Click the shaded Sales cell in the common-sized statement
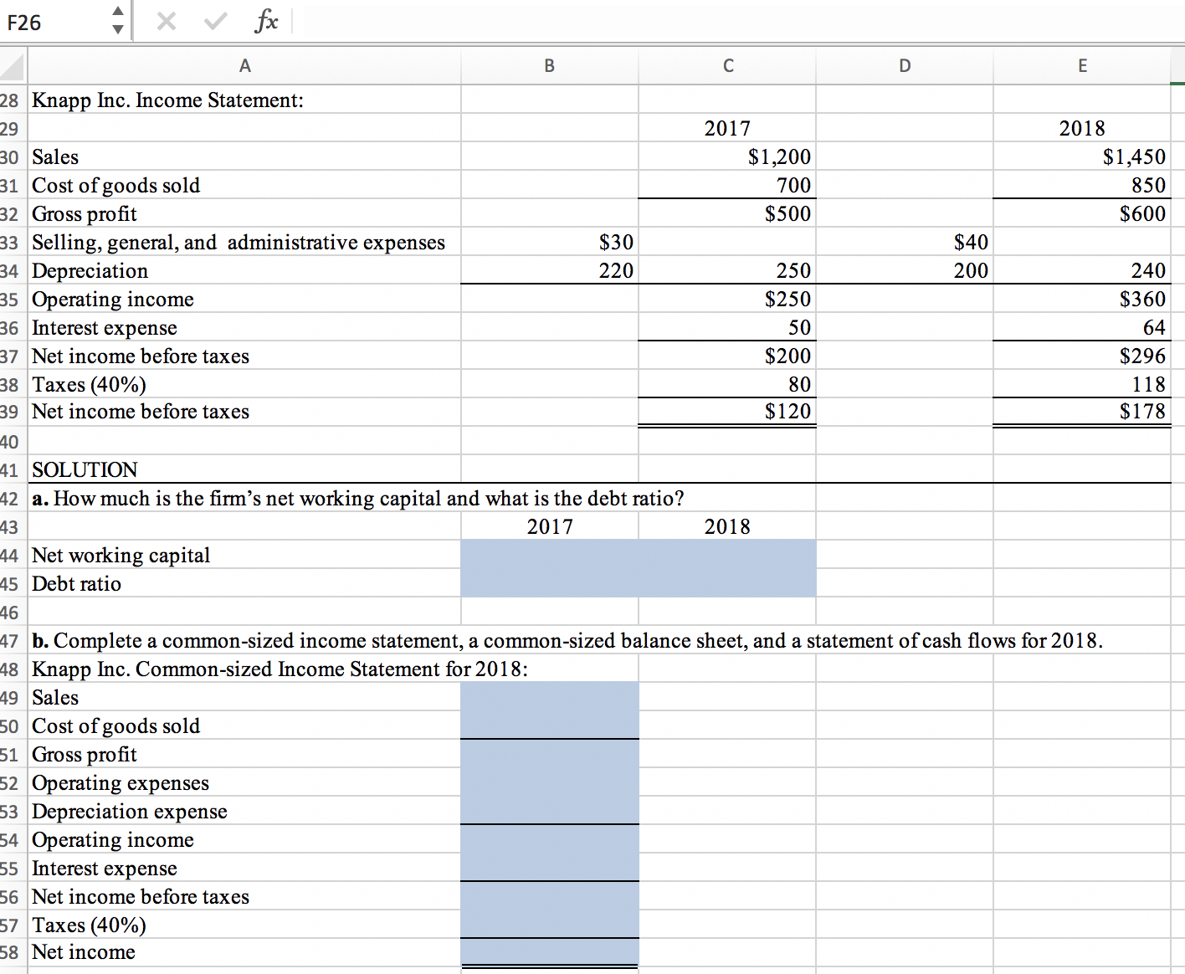Image resolution: width=1185 pixels, height=974 pixels. tap(548, 697)
